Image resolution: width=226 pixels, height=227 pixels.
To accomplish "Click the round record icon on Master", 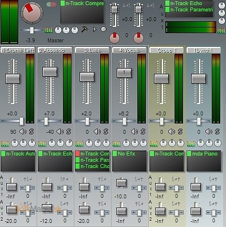I will 104,29.
